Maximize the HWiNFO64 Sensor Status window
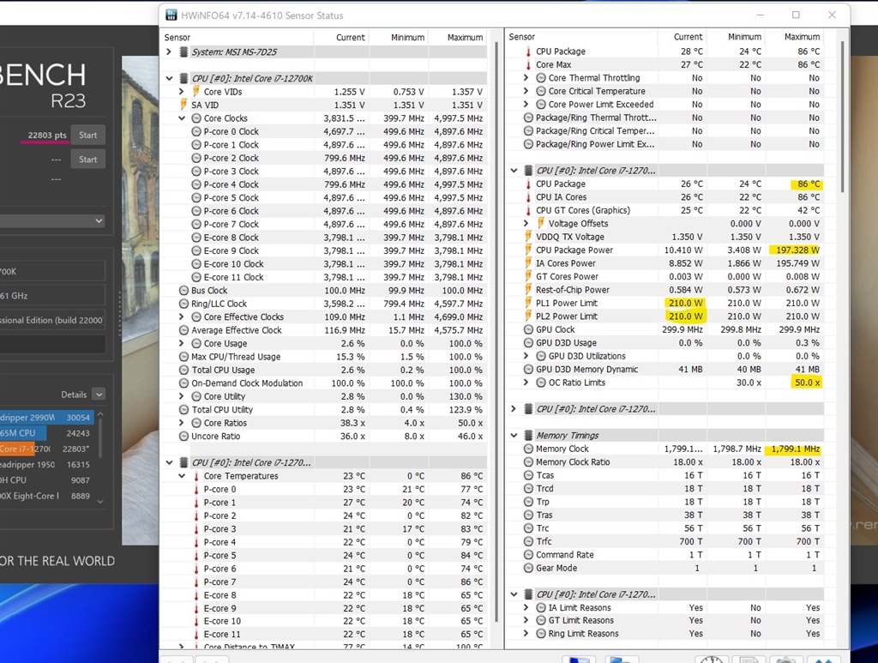Image resolution: width=878 pixels, height=663 pixels. (796, 15)
